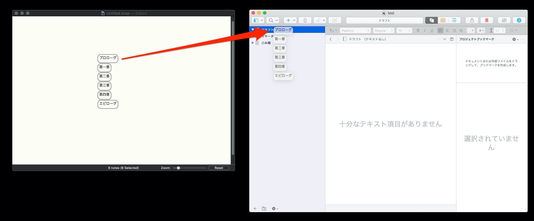Open the View icon's dropdown arrow
The image size is (534, 221).
[x=262, y=20]
